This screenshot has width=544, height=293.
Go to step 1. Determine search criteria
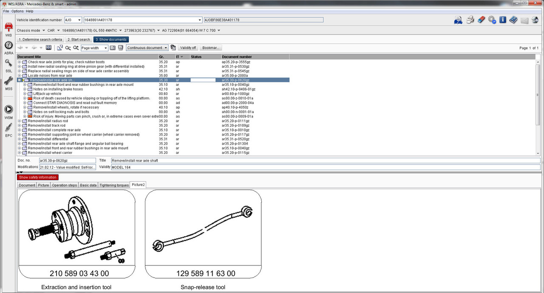41,40
